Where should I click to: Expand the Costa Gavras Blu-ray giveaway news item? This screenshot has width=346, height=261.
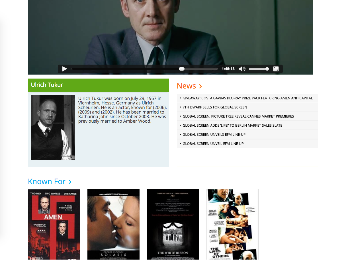pyautogui.click(x=247, y=98)
